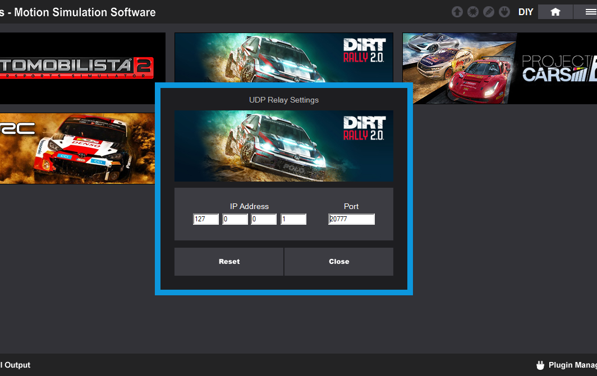Click the DiRT Rally 2.0 banner inside the dialog
Viewport: 597px width, 376px height.
[x=283, y=146]
